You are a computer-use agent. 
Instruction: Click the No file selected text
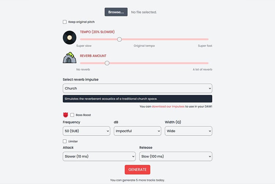tap(144, 12)
